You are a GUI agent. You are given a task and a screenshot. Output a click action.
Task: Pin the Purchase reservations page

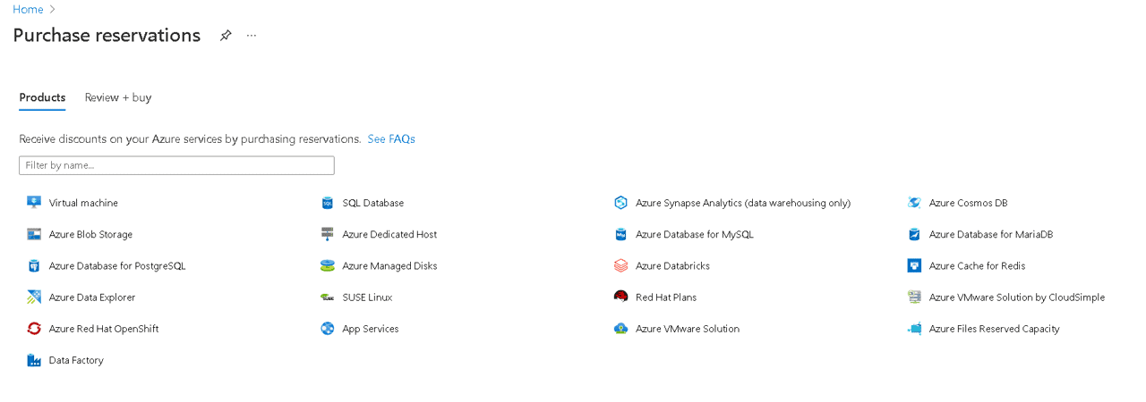pos(226,36)
